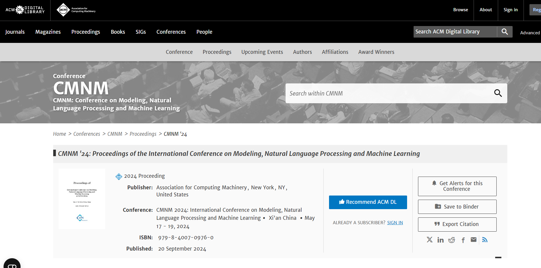541x268 pixels.
Task: Click the Export Citation button
Action: [457, 224]
